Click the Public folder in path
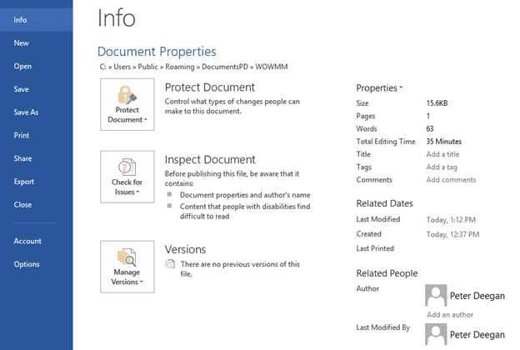520x350 pixels. 147,67
